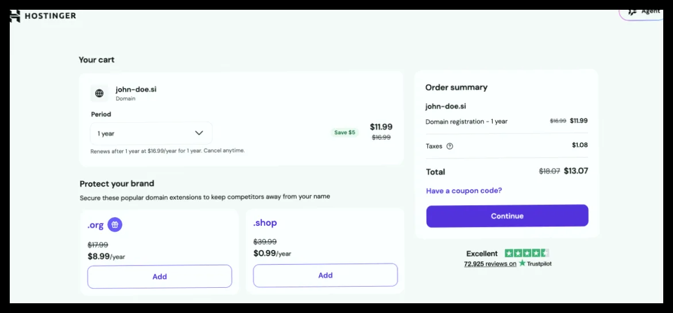Open the Agent chat icon at top right
Image resolution: width=673 pixels, height=313 pixels.
(x=632, y=11)
